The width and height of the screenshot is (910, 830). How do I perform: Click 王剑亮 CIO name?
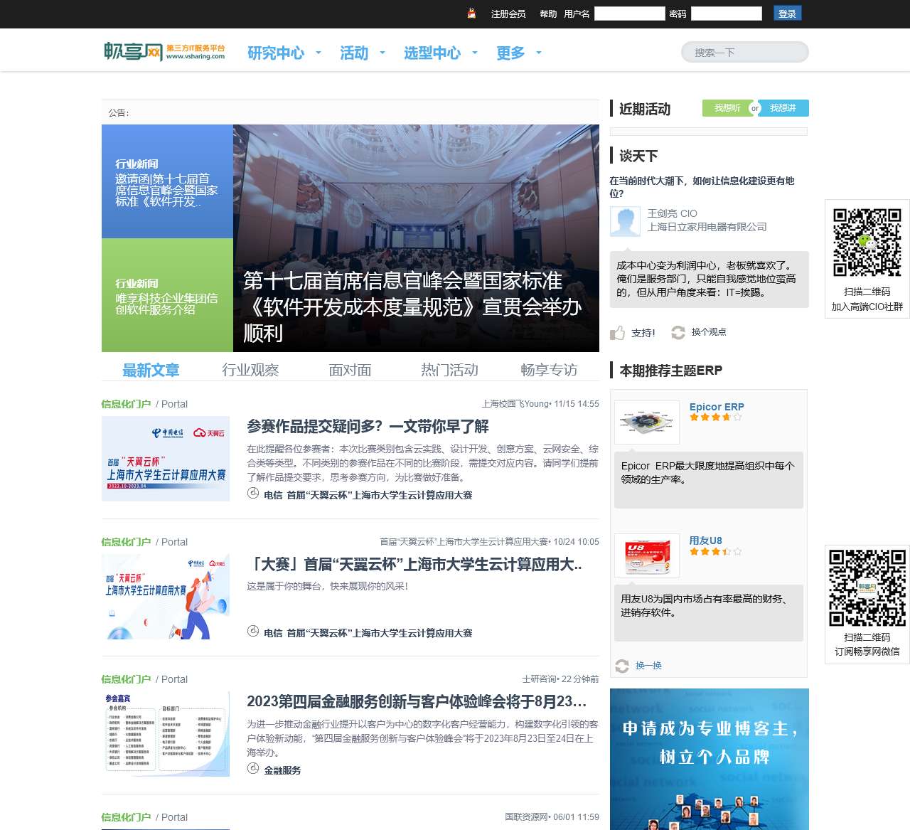672,213
